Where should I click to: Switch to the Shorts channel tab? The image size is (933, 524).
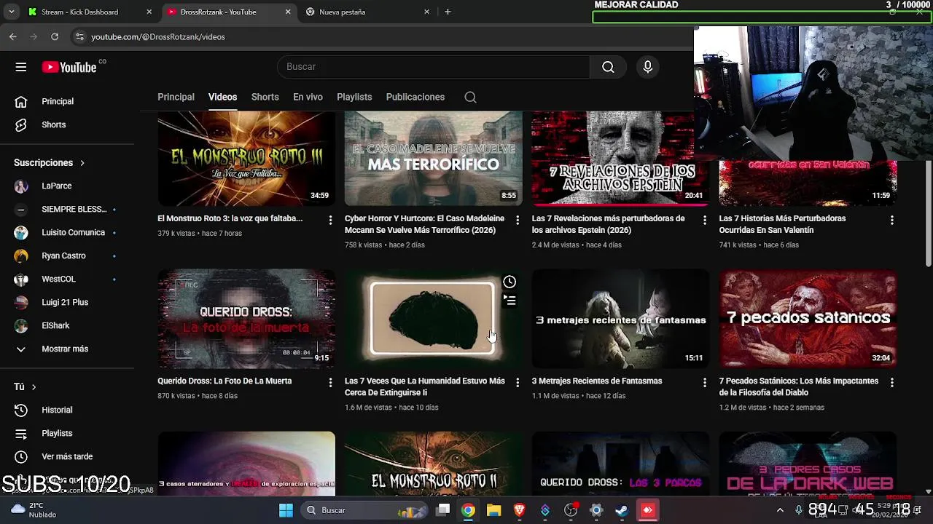point(265,98)
